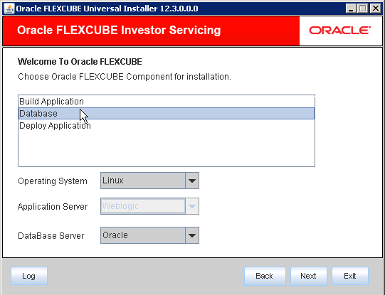385x295 pixels.
Task: Close the installer window
Action: (376, 9)
